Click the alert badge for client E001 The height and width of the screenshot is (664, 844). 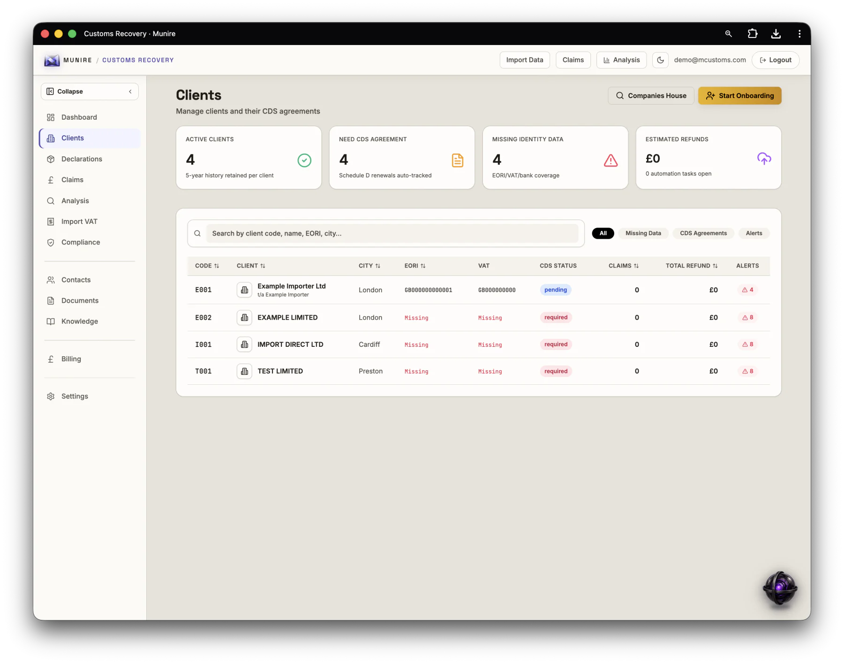click(x=747, y=290)
